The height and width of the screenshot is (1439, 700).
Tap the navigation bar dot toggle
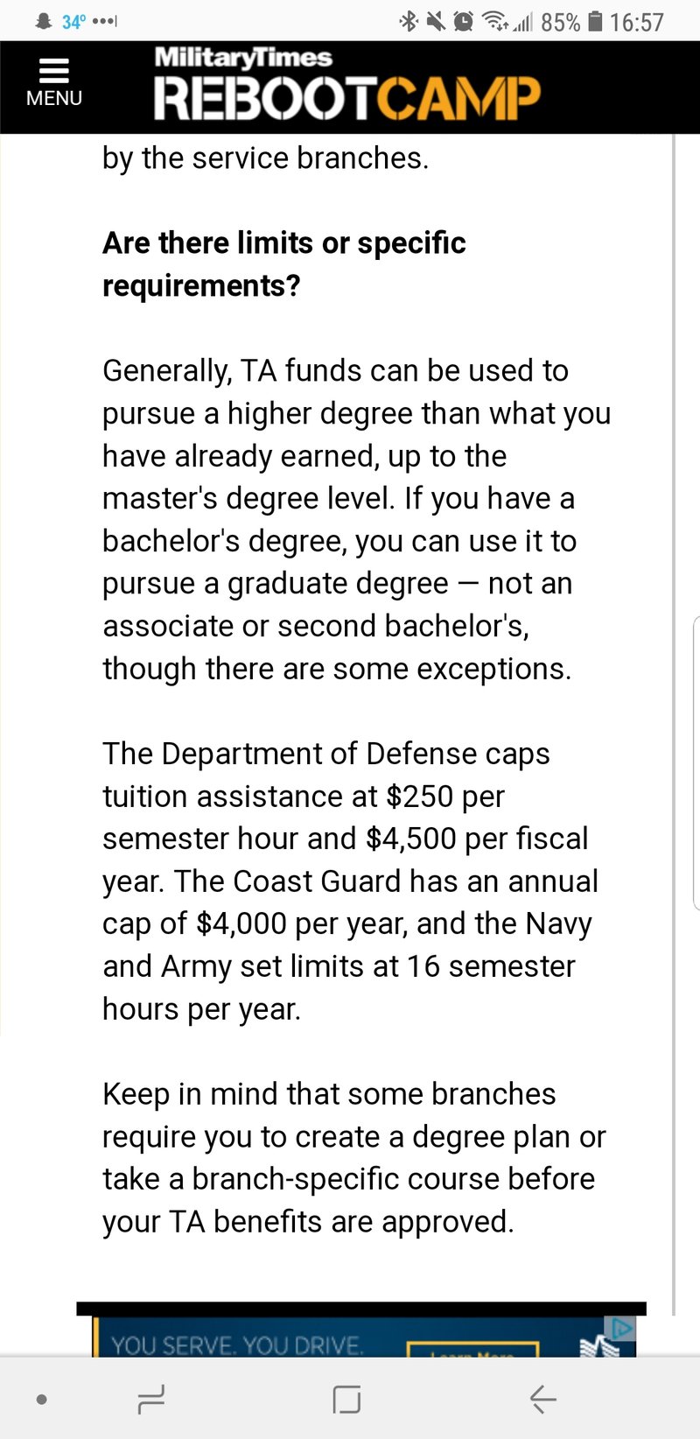(x=41, y=1399)
